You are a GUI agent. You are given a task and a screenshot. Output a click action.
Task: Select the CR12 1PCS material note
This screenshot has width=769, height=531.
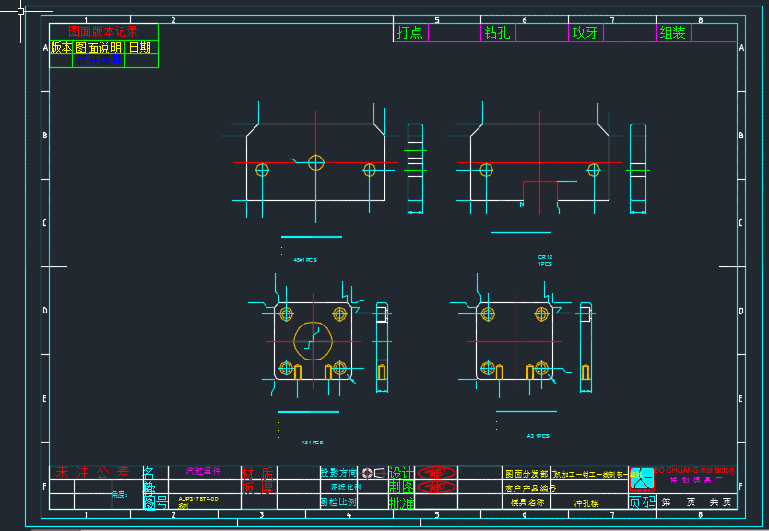coord(545,260)
